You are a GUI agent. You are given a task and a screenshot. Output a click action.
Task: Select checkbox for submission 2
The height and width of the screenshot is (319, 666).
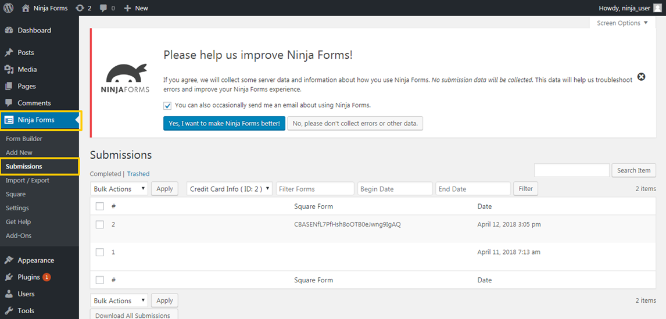tap(100, 225)
